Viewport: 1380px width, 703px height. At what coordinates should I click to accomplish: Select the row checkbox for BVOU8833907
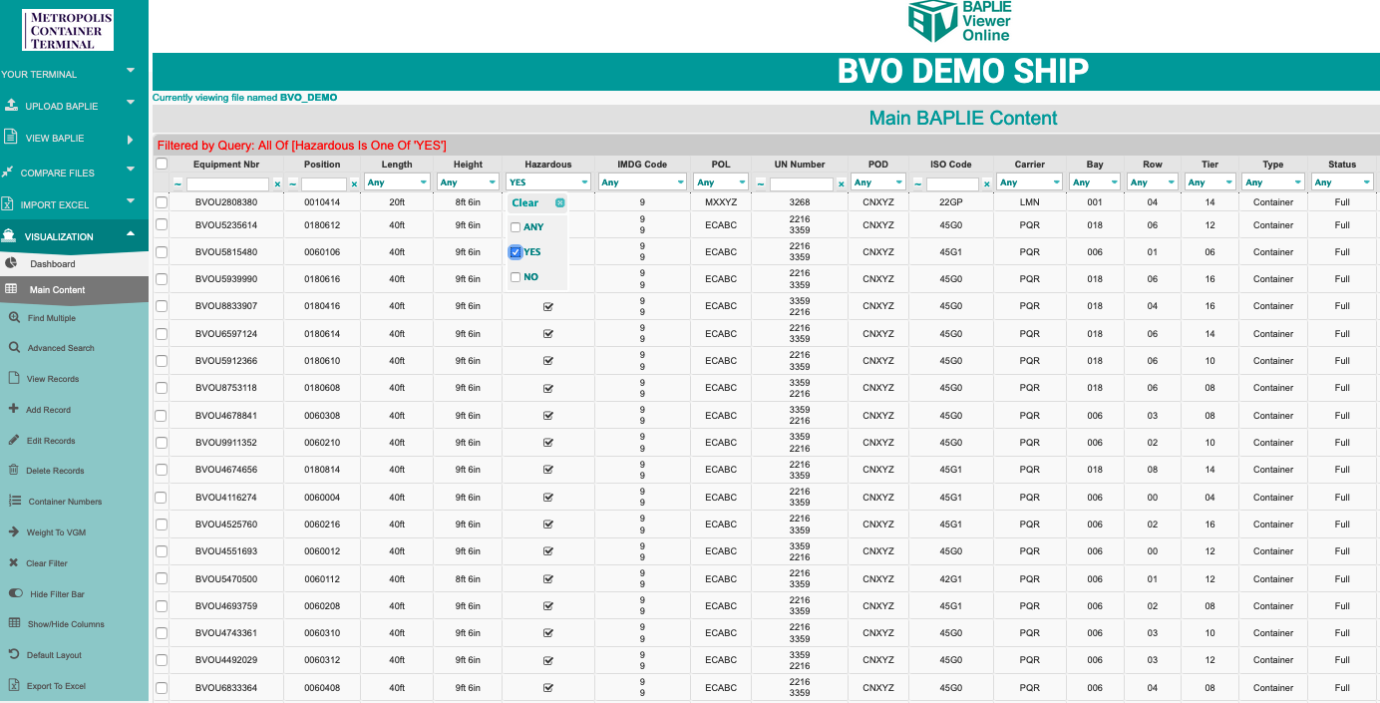click(162, 306)
